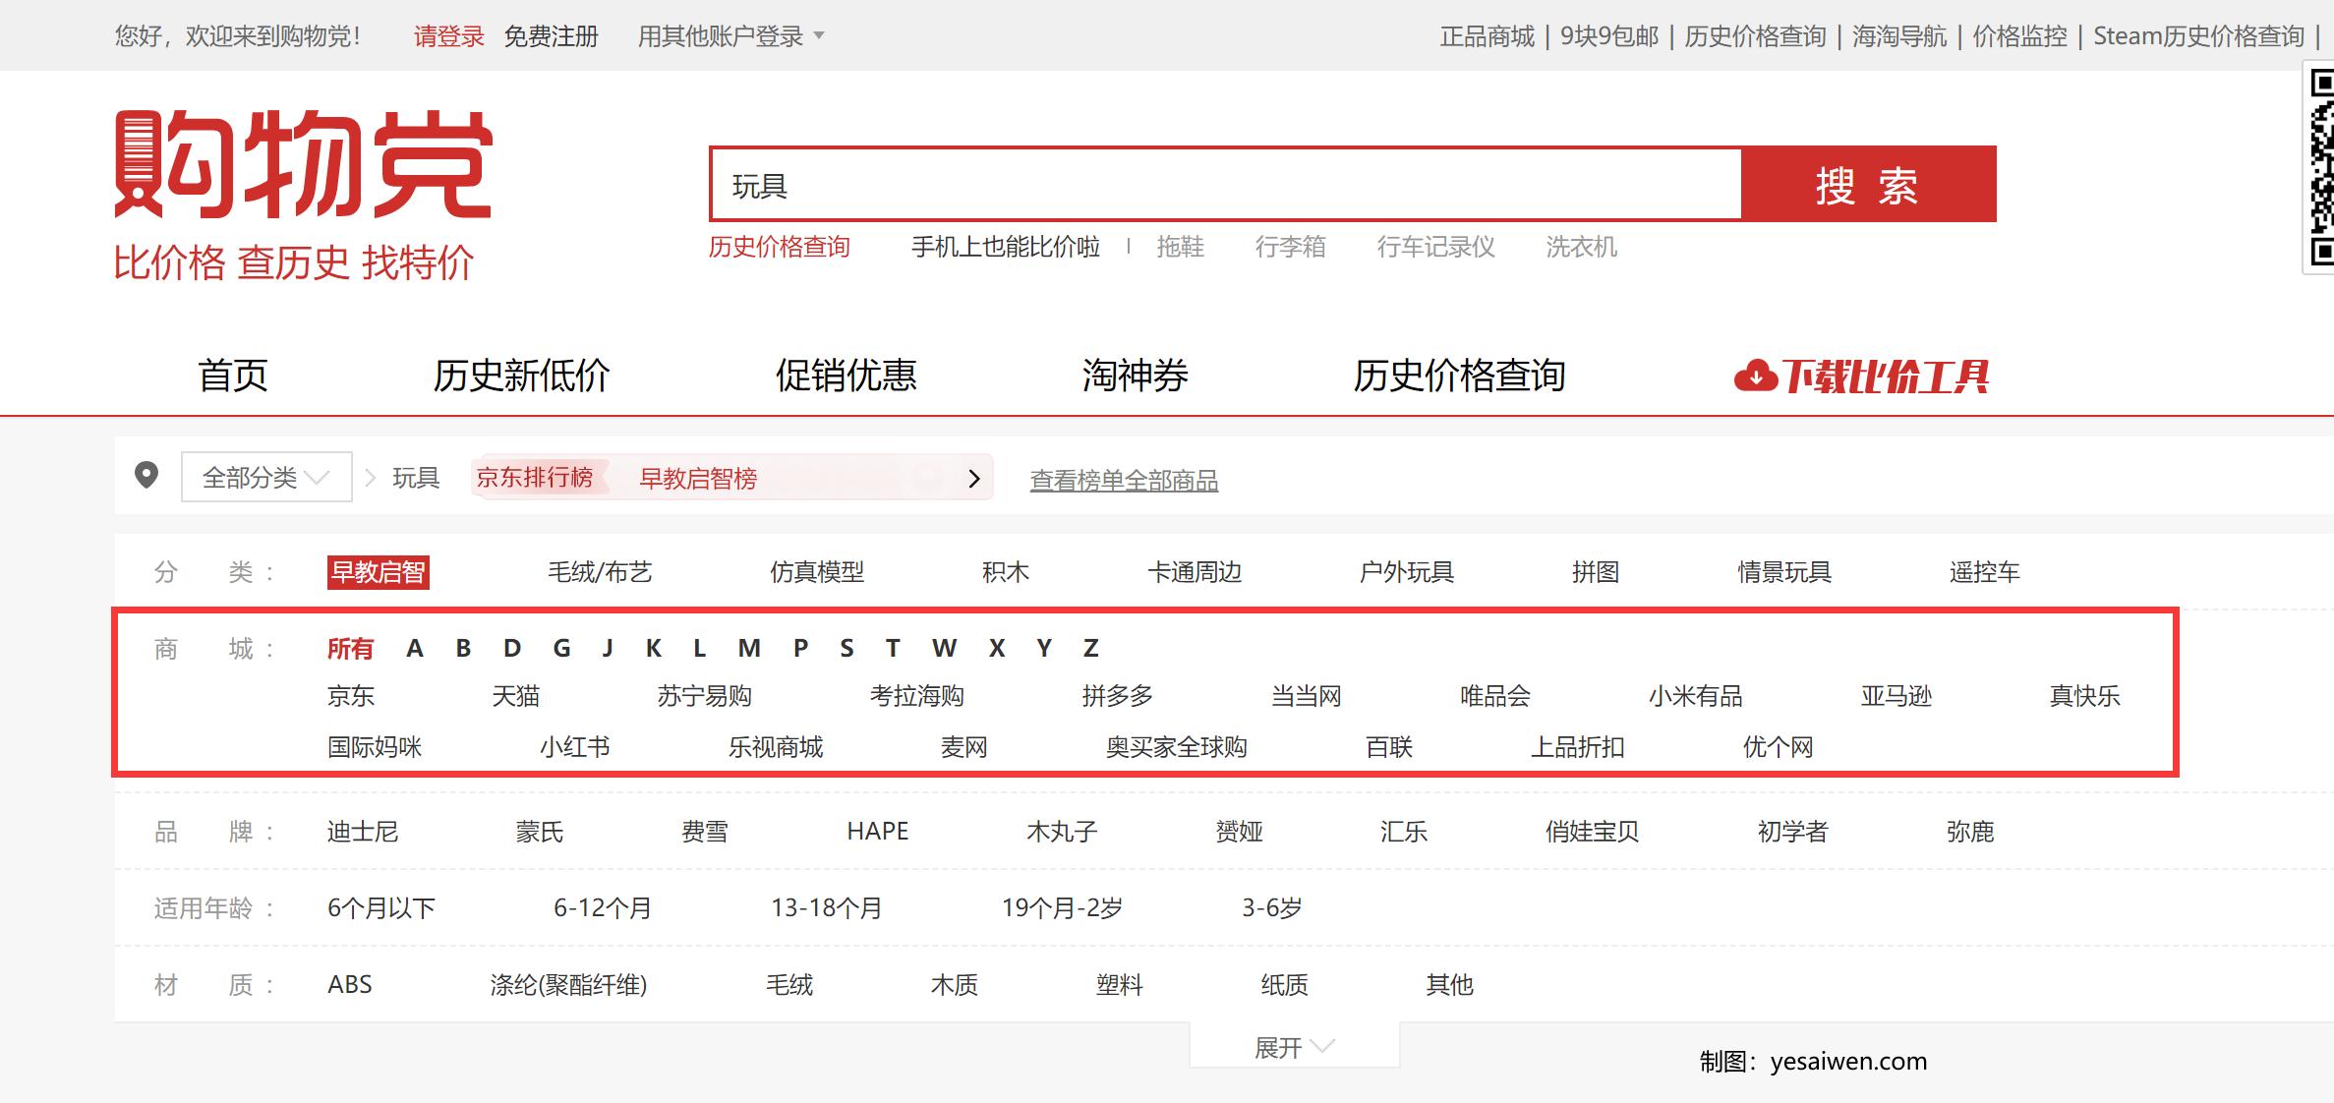
Task: Click the 查看榜单全部商品 link
Action: pyautogui.click(x=1125, y=481)
